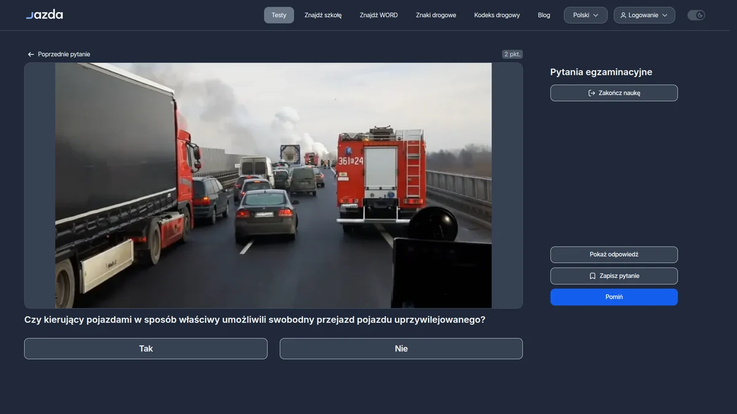Toggle the dark mode switch
The height and width of the screenshot is (414, 737).
pyautogui.click(x=696, y=15)
